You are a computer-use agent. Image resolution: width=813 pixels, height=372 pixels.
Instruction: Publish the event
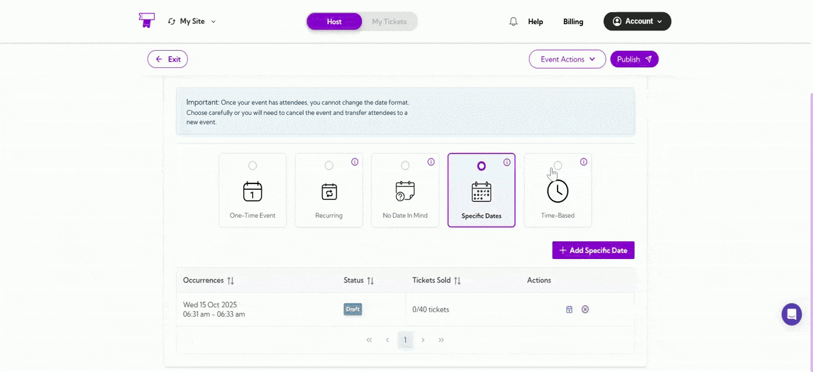point(635,59)
